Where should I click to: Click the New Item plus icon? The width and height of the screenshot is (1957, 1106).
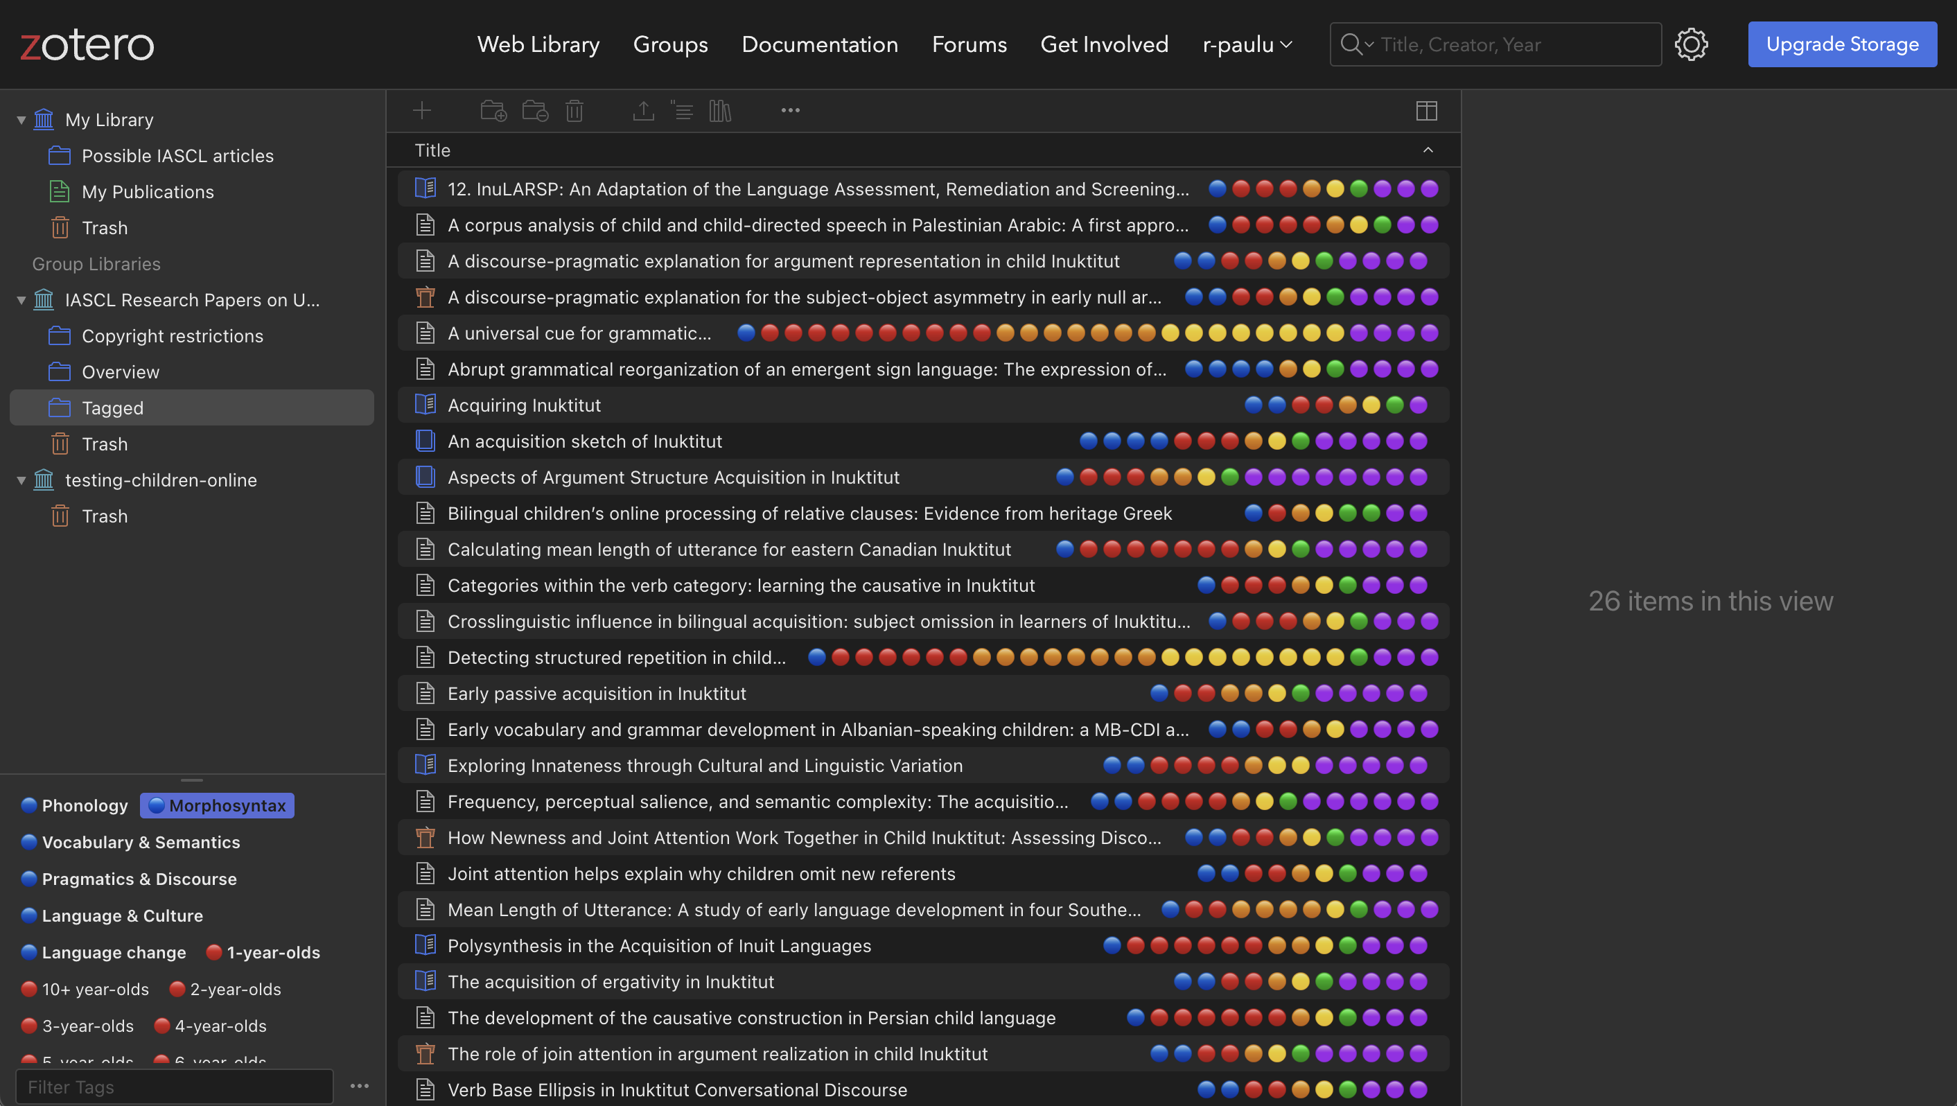pyautogui.click(x=421, y=111)
